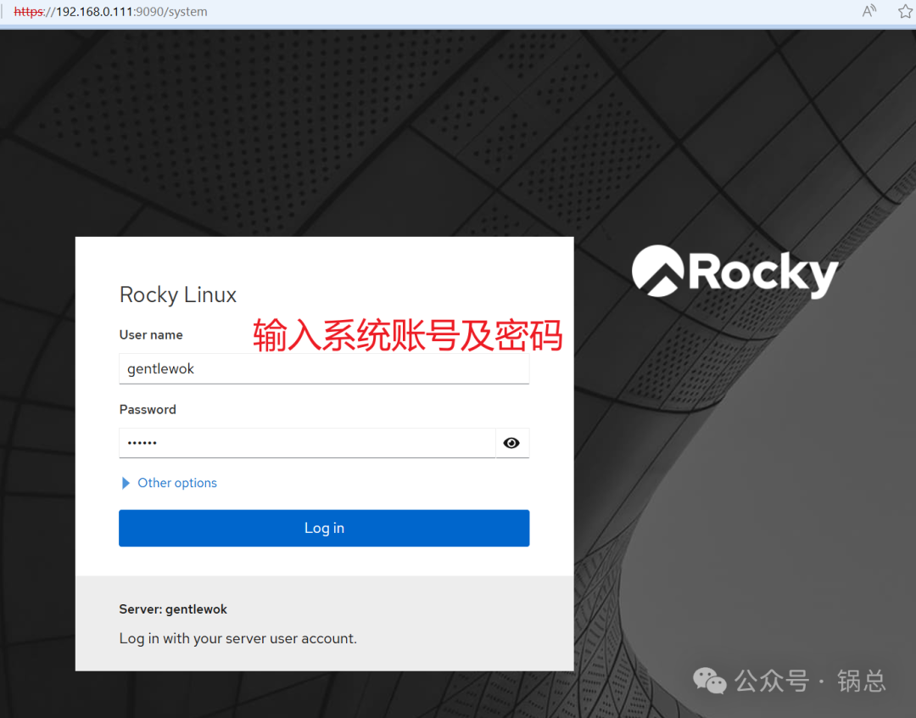This screenshot has width=916, height=718.
Task: Toggle password visibility with the eye icon
Action: [x=511, y=442]
